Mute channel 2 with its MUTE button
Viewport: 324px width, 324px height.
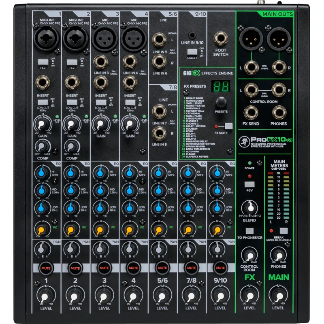pos(75,268)
